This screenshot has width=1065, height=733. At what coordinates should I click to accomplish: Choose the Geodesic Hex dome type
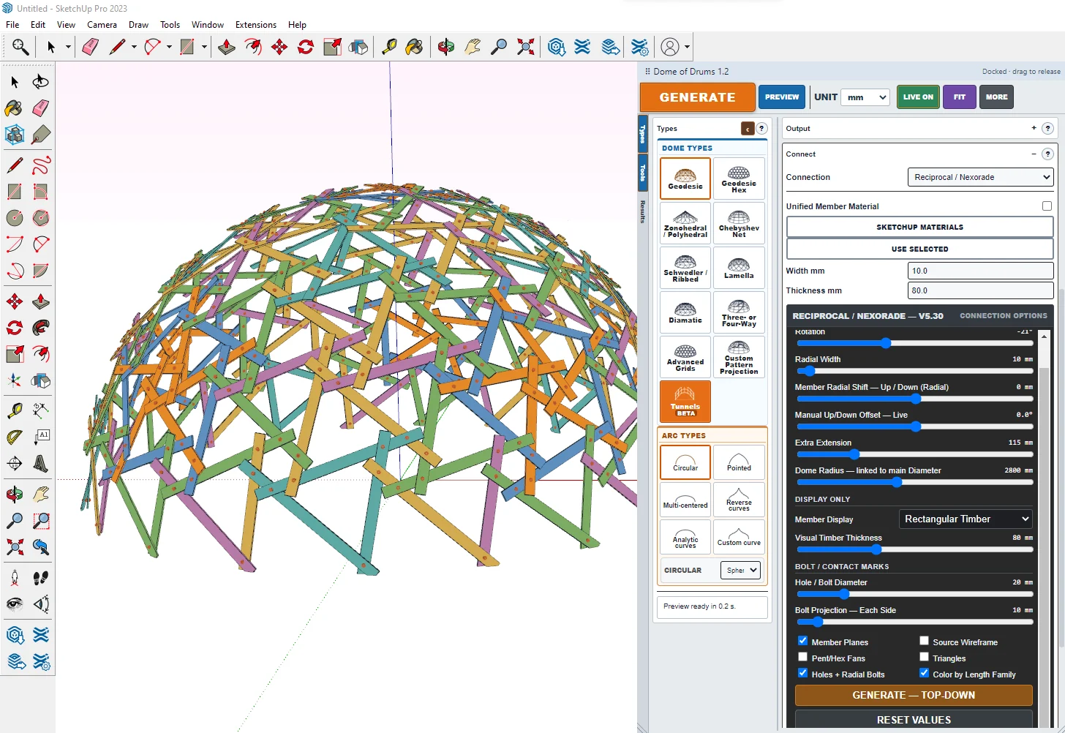[739, 178]
